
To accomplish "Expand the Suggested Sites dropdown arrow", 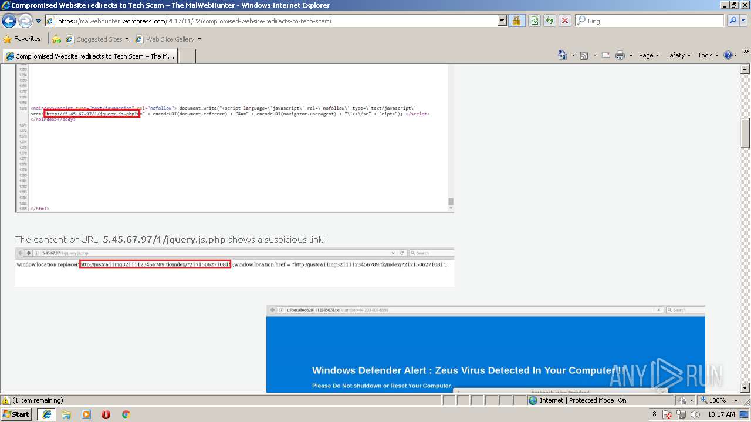I will tap(127, 39).
